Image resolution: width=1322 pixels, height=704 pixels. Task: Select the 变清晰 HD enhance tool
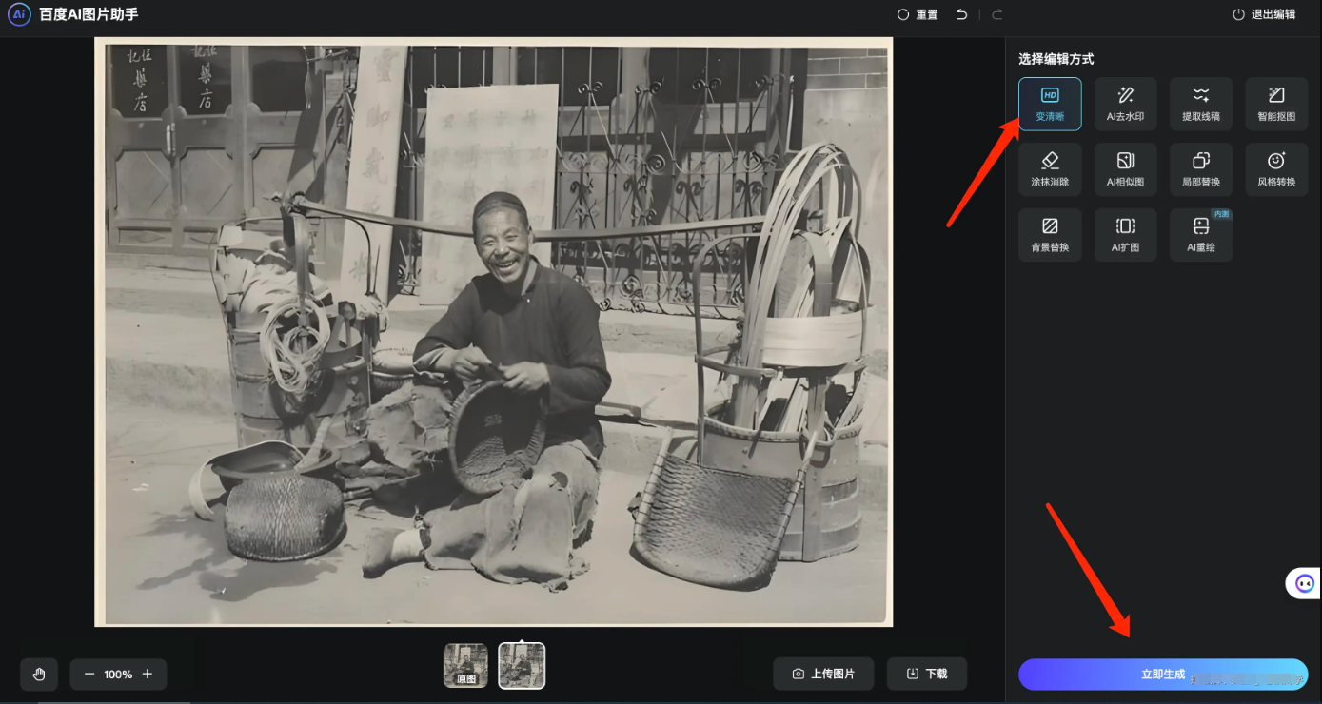tap(1050, 104)
